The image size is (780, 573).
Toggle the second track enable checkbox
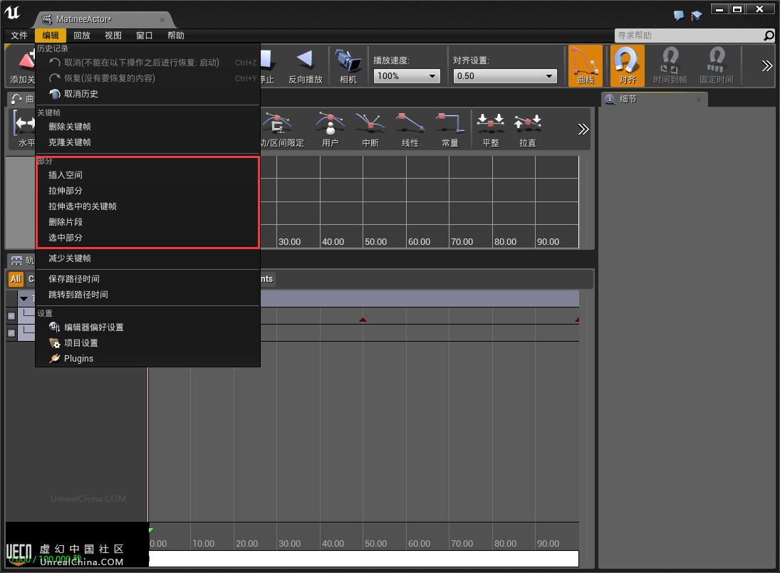coord(11,333)
